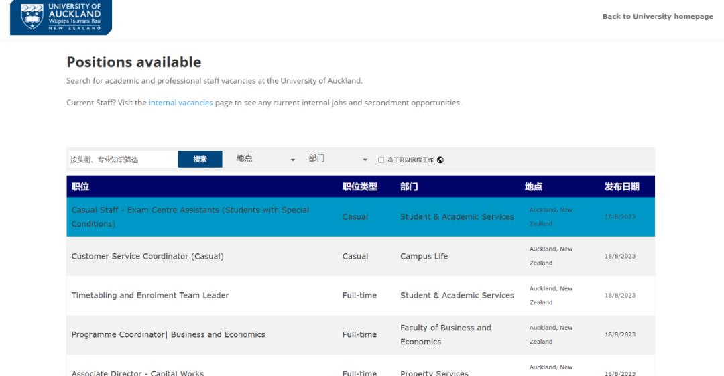724x376 pixels.
Task: Open the 部门 department dropdown
Action: pos(337,159)
